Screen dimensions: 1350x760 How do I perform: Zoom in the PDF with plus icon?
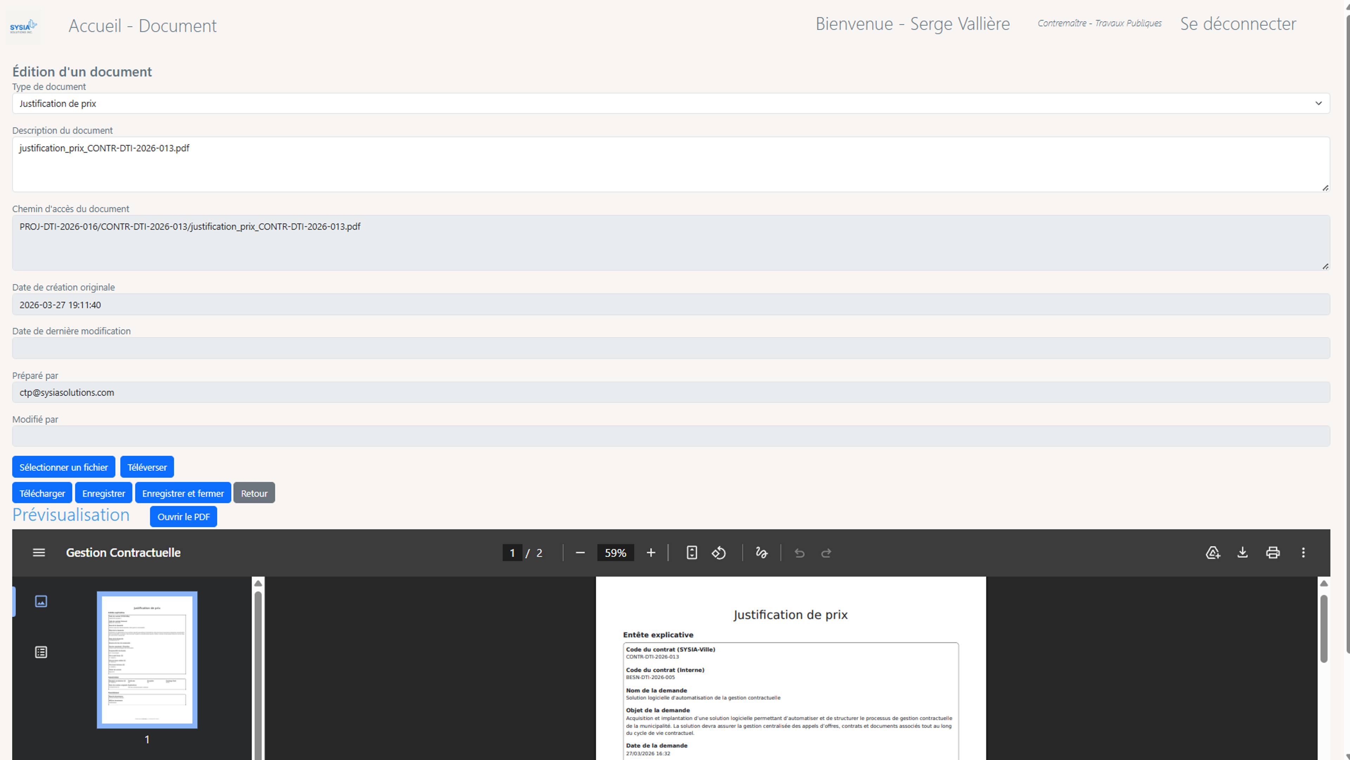click(650, 553)
